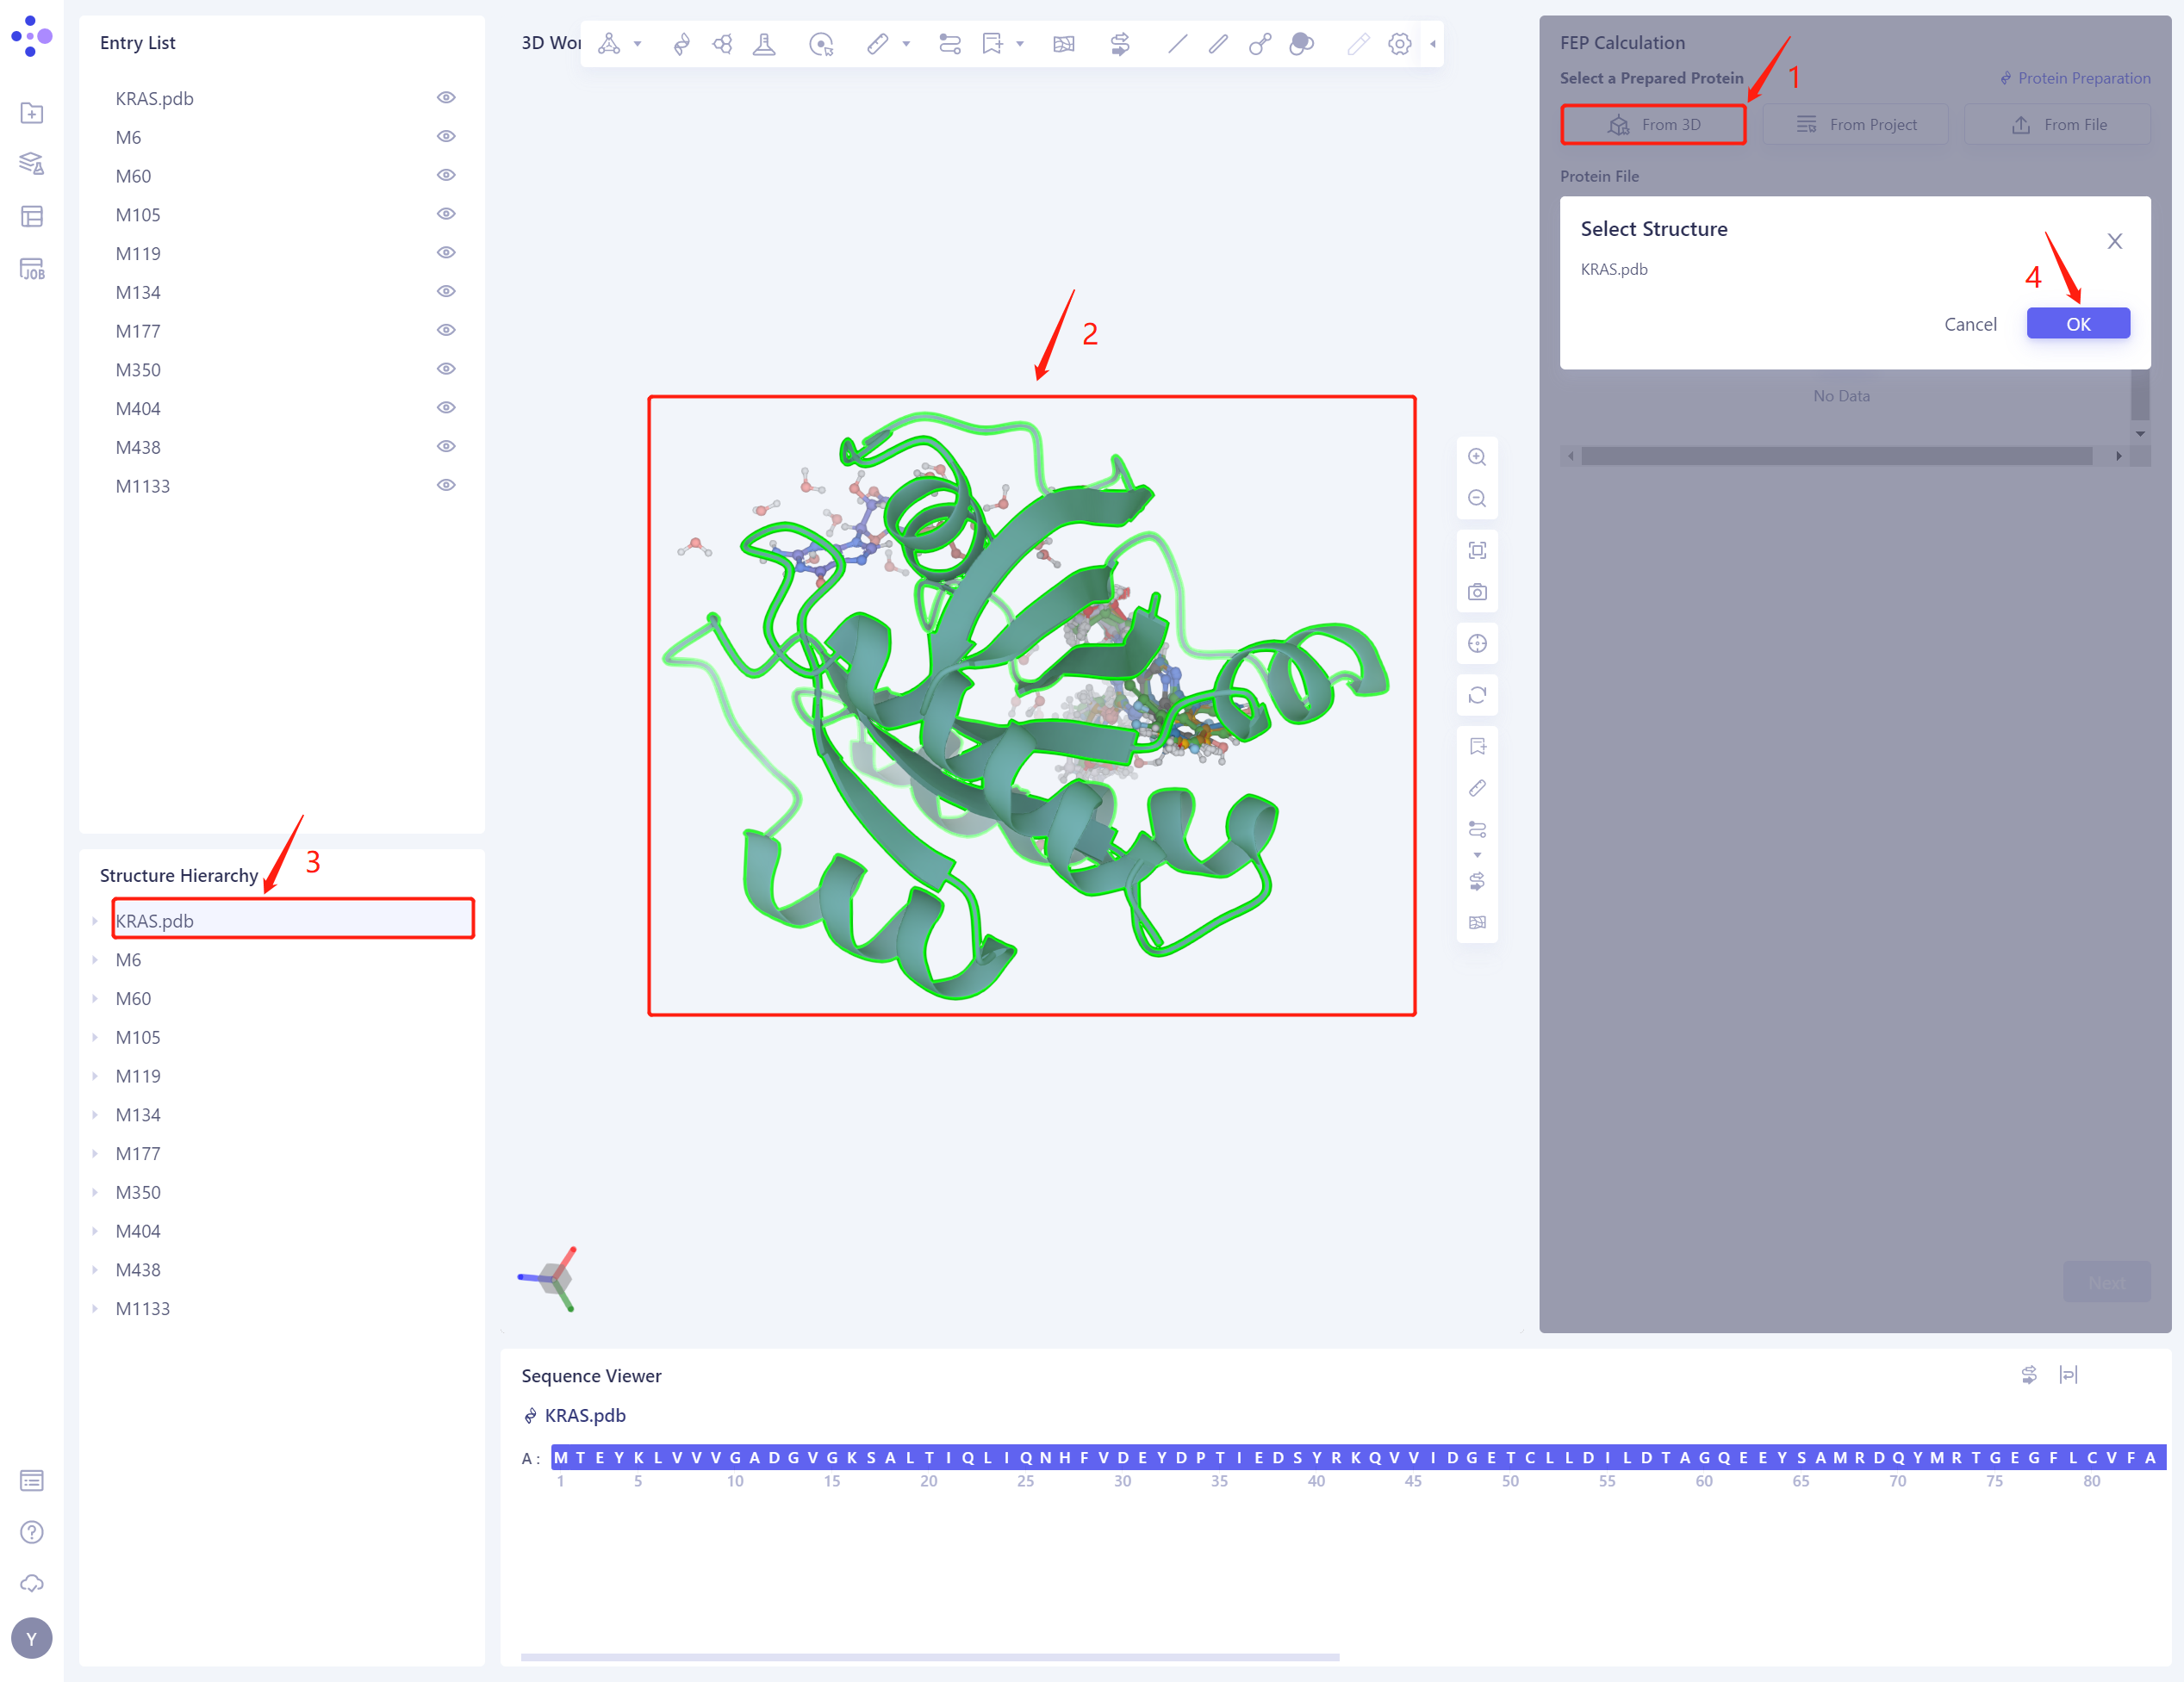Choose the line representation style
2184x1682 pixels.
tap(1177, 44)
